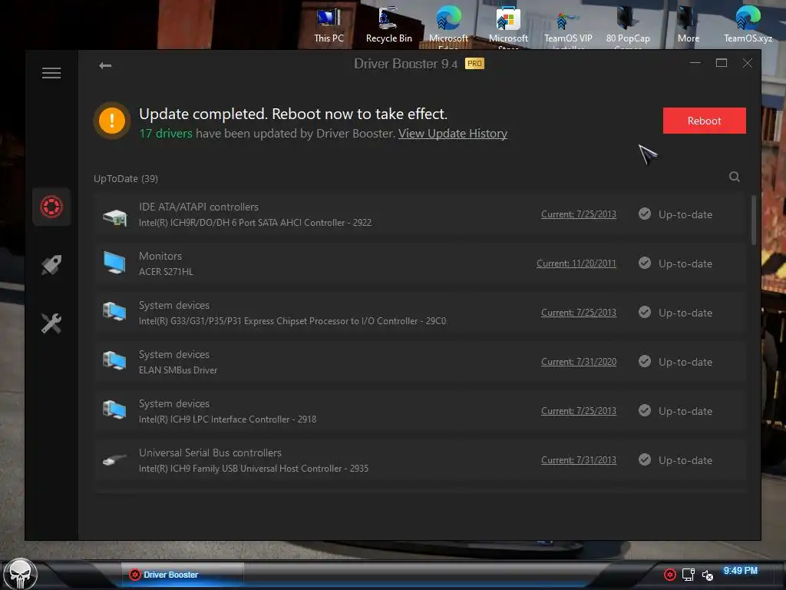Click the PRO badge next to title
This screenshot has width=786, height=590.
click(x=474, y=64)
